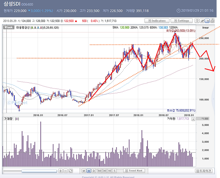Viewport: 220px width, 178px height.
Task: Switch to Daily chart with D
Action: click(94, 171)
